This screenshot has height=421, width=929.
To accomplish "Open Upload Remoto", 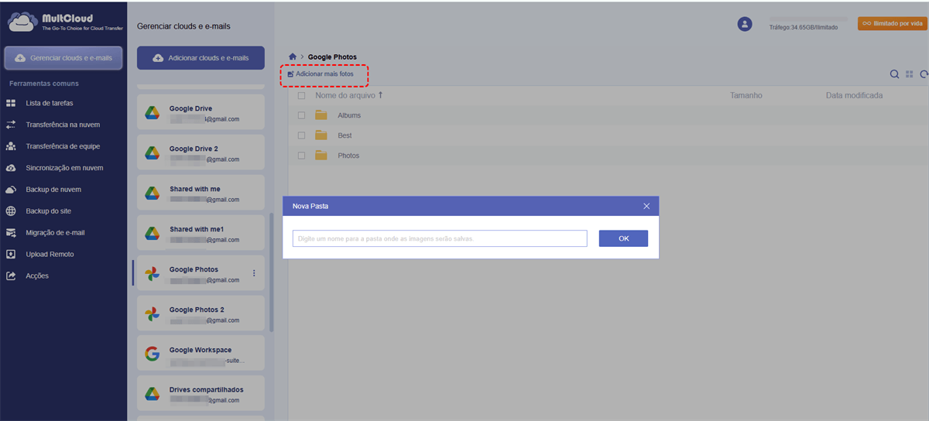I will (x=50, y=255).
